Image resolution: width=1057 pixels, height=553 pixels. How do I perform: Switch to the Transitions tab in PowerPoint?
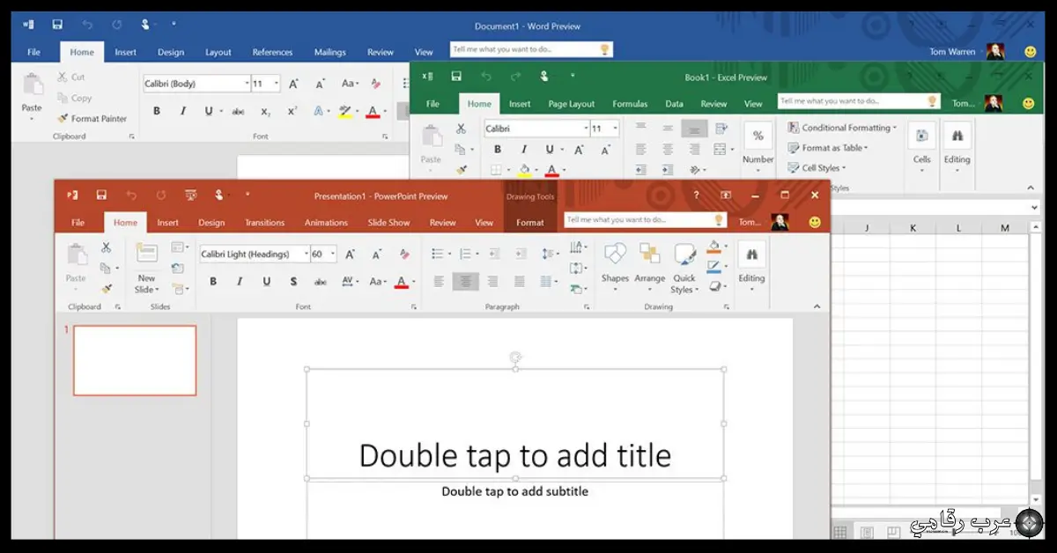point(264,223)
